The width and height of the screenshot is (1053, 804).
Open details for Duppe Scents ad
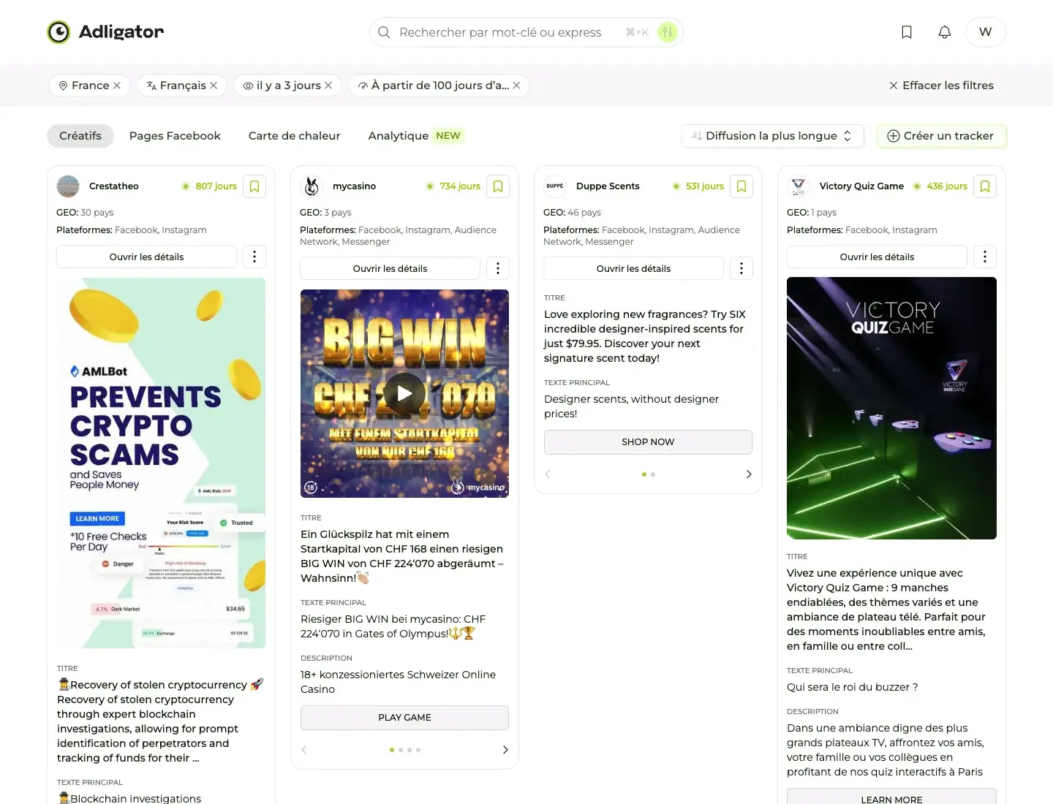click(x=633, y=268)
